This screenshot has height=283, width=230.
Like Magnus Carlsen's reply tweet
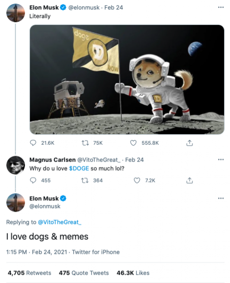[x=137, y=181]
